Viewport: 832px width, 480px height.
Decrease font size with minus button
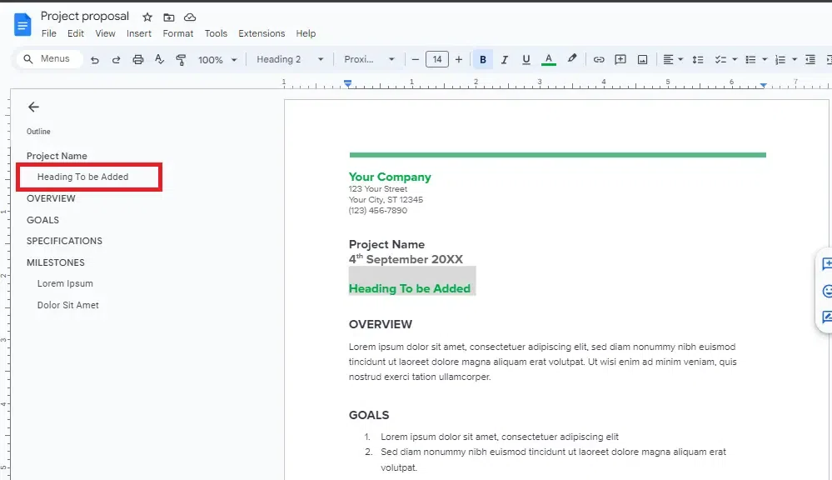coord(416,59)
